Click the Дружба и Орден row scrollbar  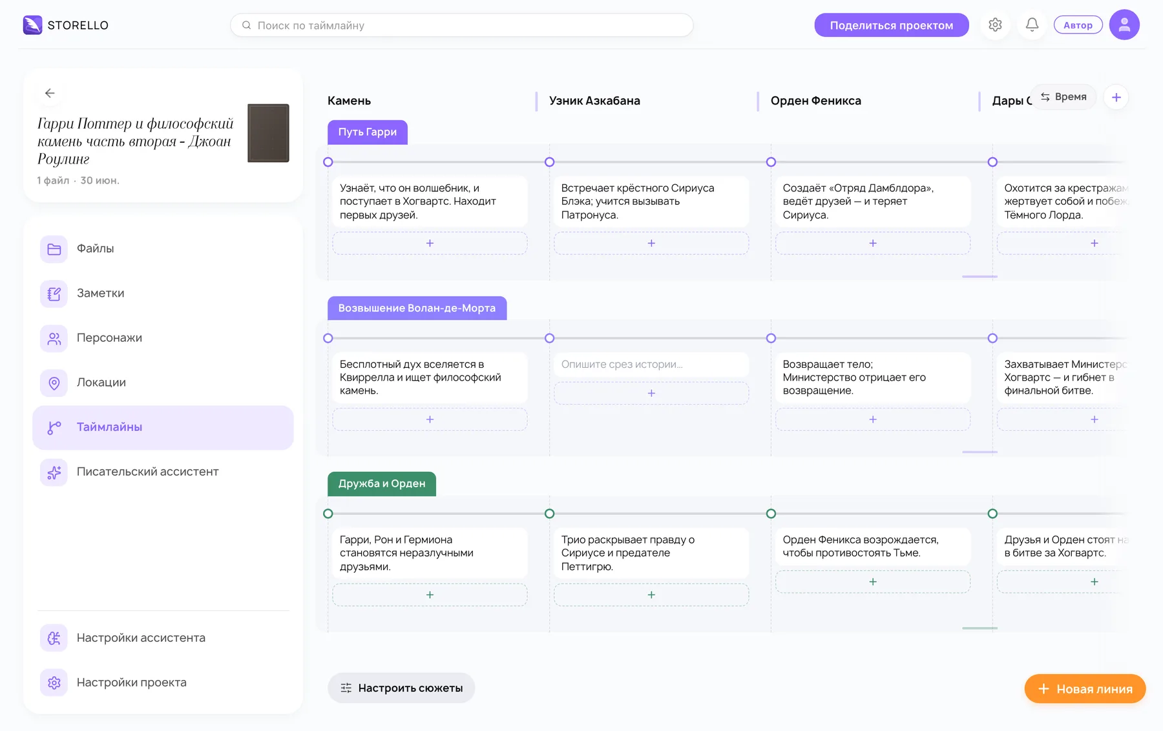[x=980, y=628]
